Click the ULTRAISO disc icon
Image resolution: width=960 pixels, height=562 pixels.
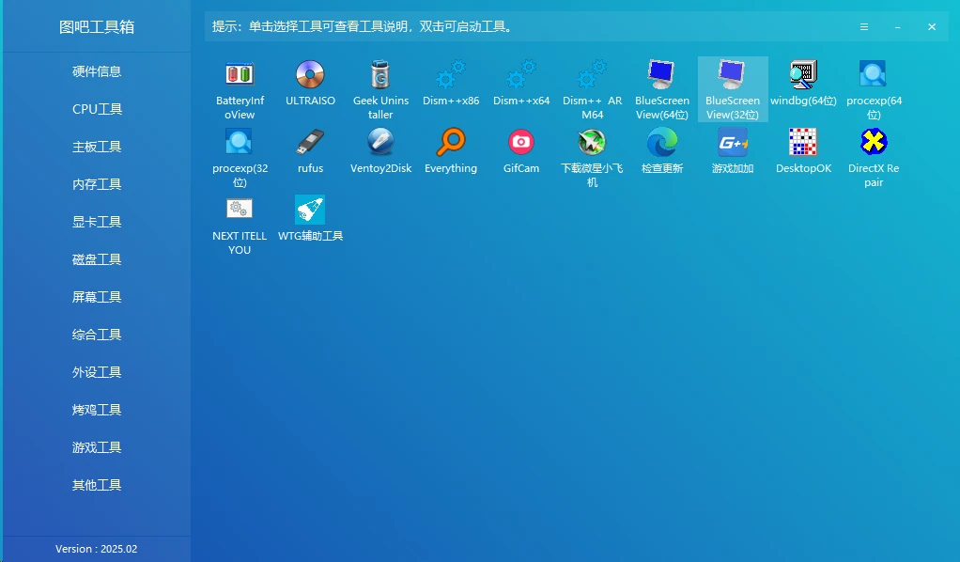(310, 74)
